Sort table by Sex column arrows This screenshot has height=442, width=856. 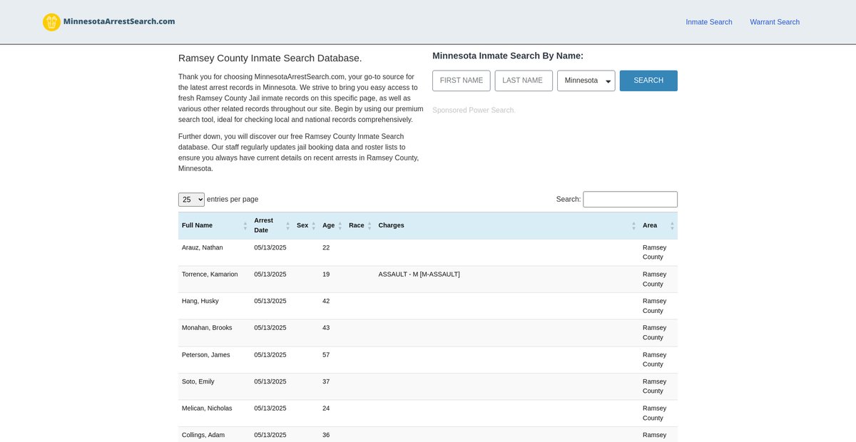tap(313, 225)
